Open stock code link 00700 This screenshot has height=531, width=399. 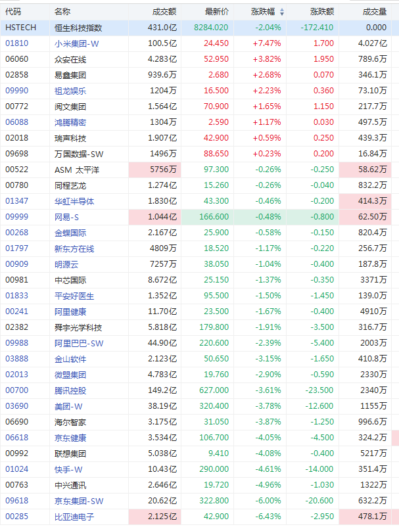tap(17, 390)
